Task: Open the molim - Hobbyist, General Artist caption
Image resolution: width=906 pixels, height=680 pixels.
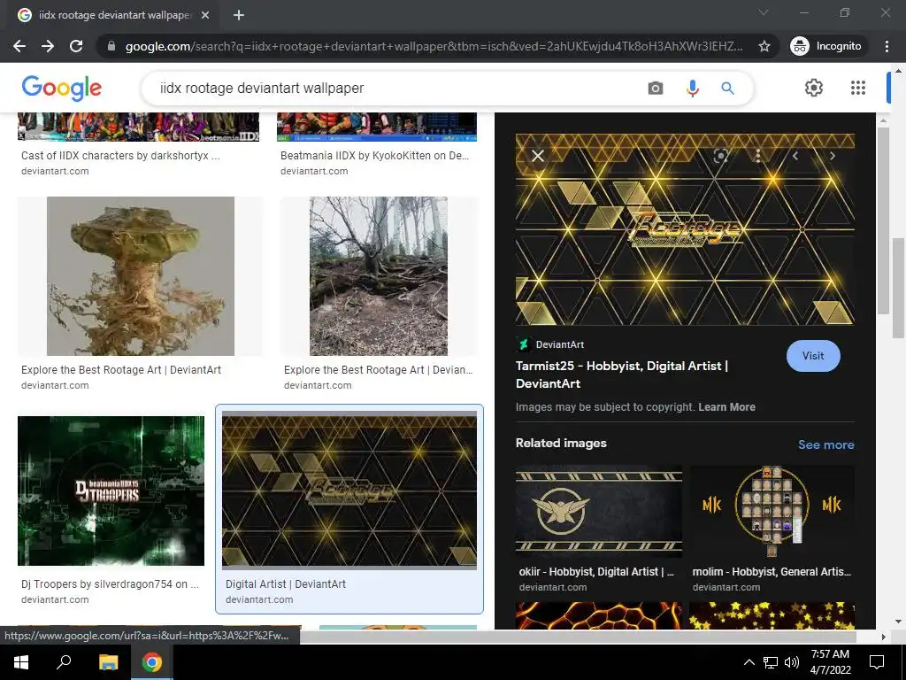Action: tap(772, 572)
